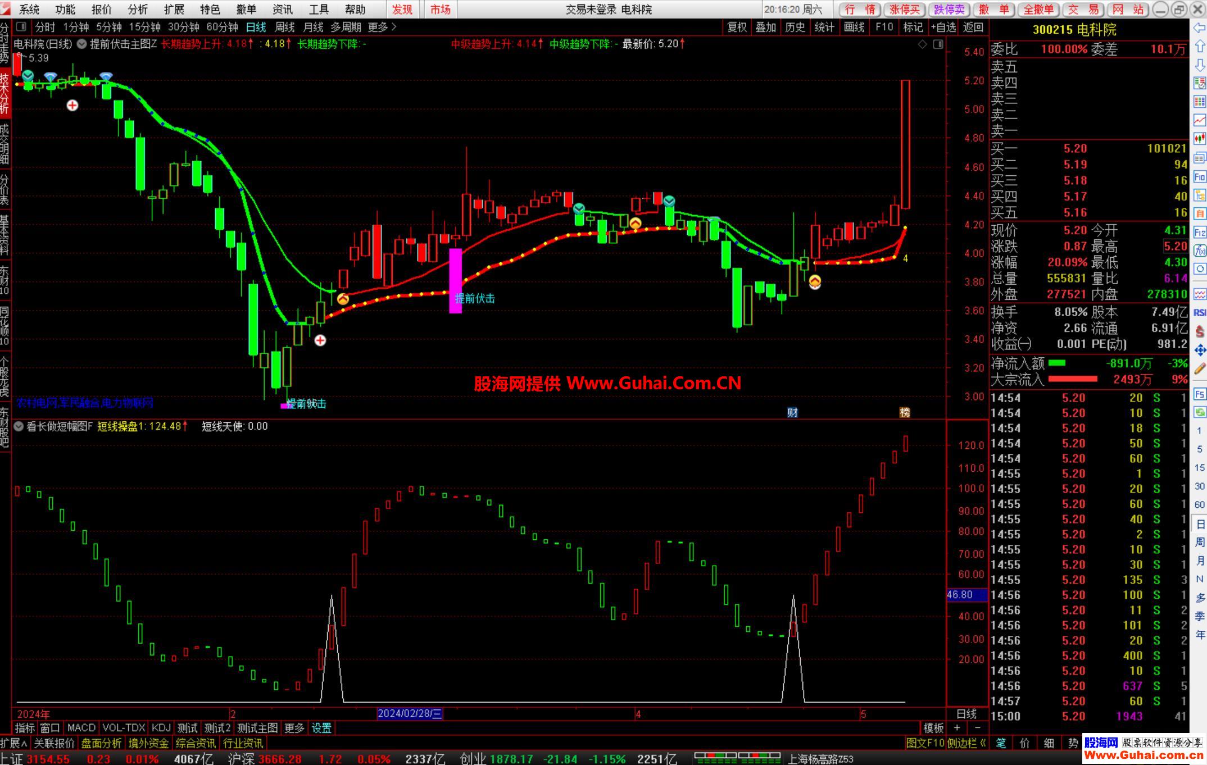Viewport: 1207px width, 765px height.
Task: Click the down arrow icon in right toolbar
Action: [x=1199, y=65]
